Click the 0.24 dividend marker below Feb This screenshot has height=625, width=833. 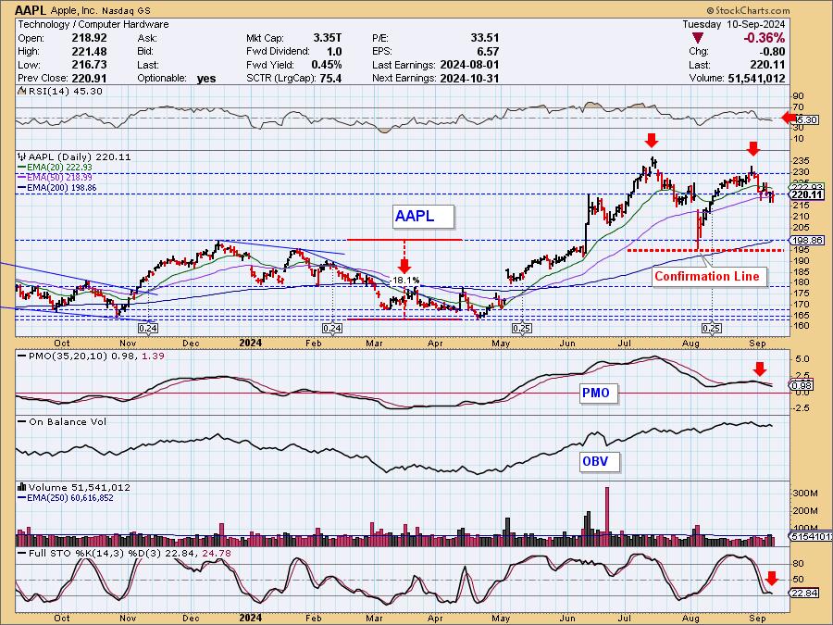331,329
